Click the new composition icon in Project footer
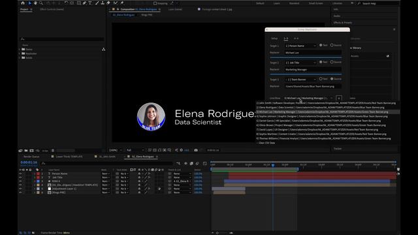The height and width of the screenshot is (235, 418). click(32, 151)
